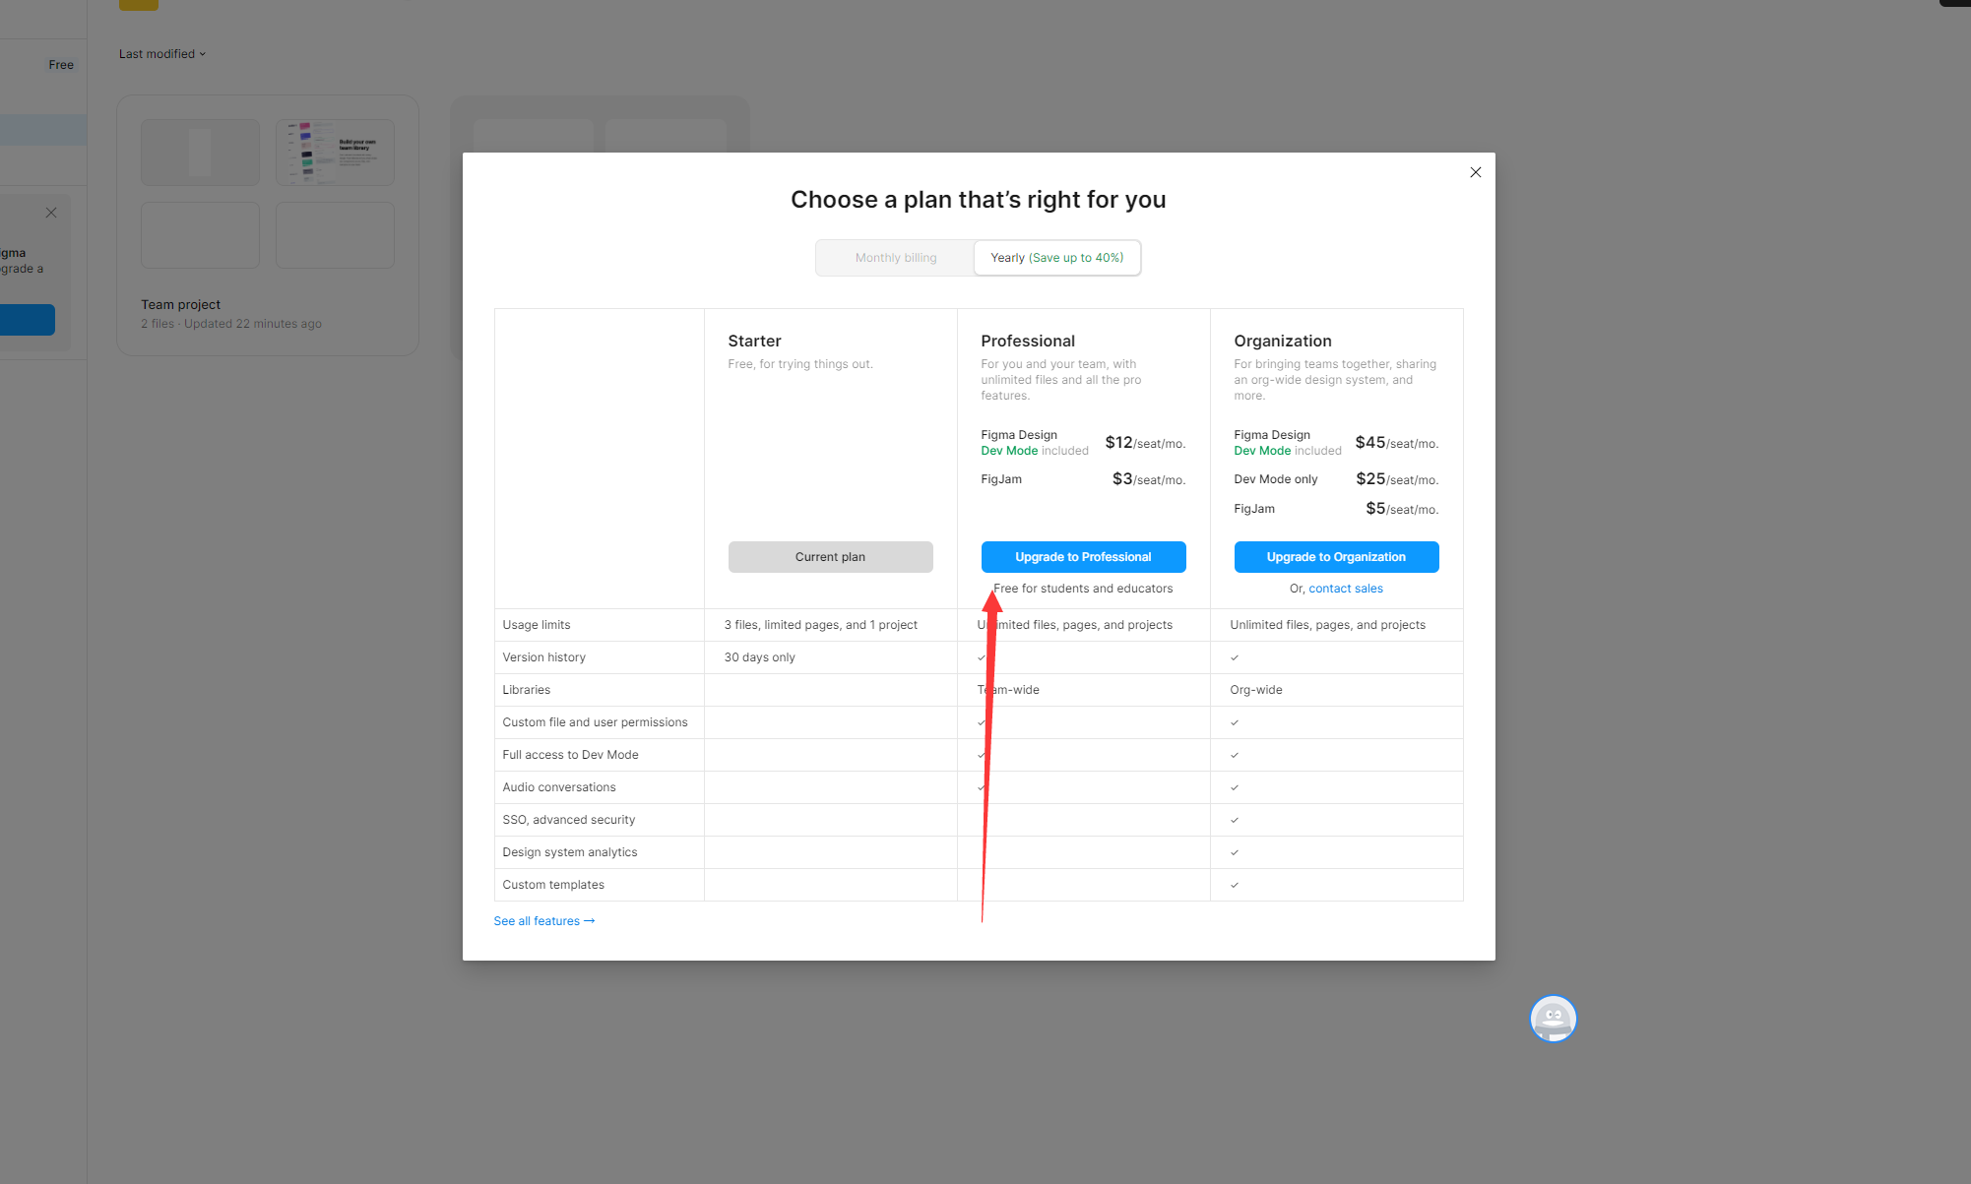Click the blue upgrade button in sidebar
1971x1184 pixels.
click(x=27, y=320)
